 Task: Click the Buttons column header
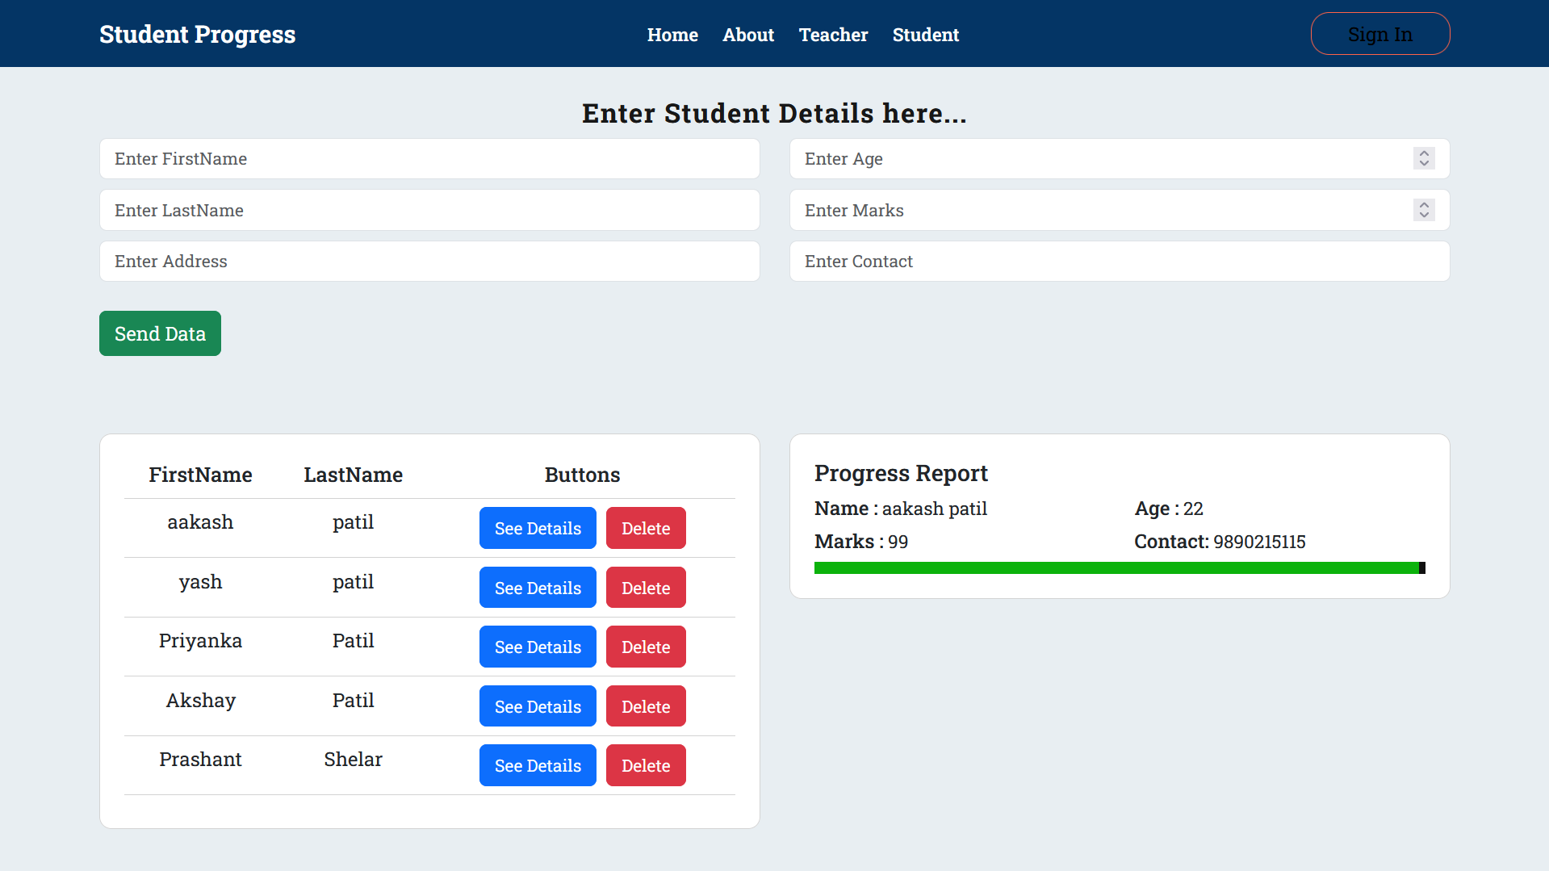pos(582,475)
